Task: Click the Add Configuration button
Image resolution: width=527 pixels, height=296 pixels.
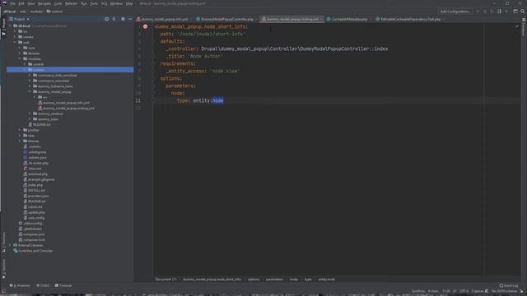Action: 455,11
